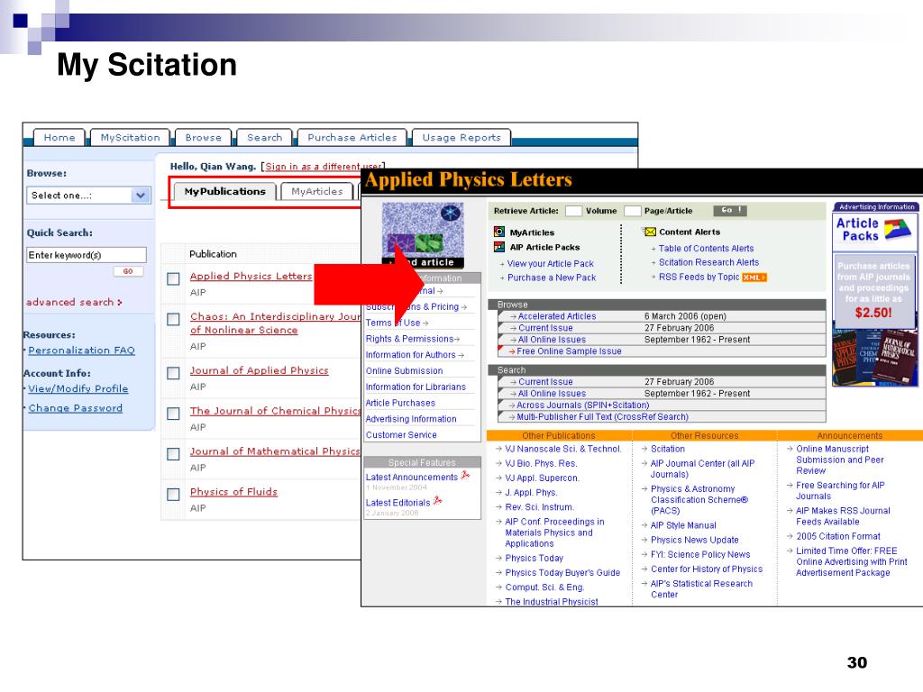This screenshot has height=692, width=923.
Task: Open the Customer Service link
Action: (401, 435)
